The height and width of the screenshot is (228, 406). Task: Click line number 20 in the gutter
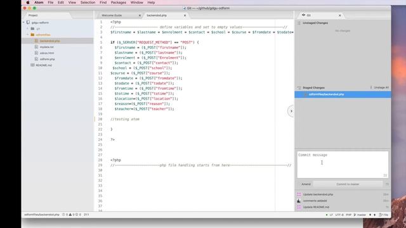pos(100,119)
